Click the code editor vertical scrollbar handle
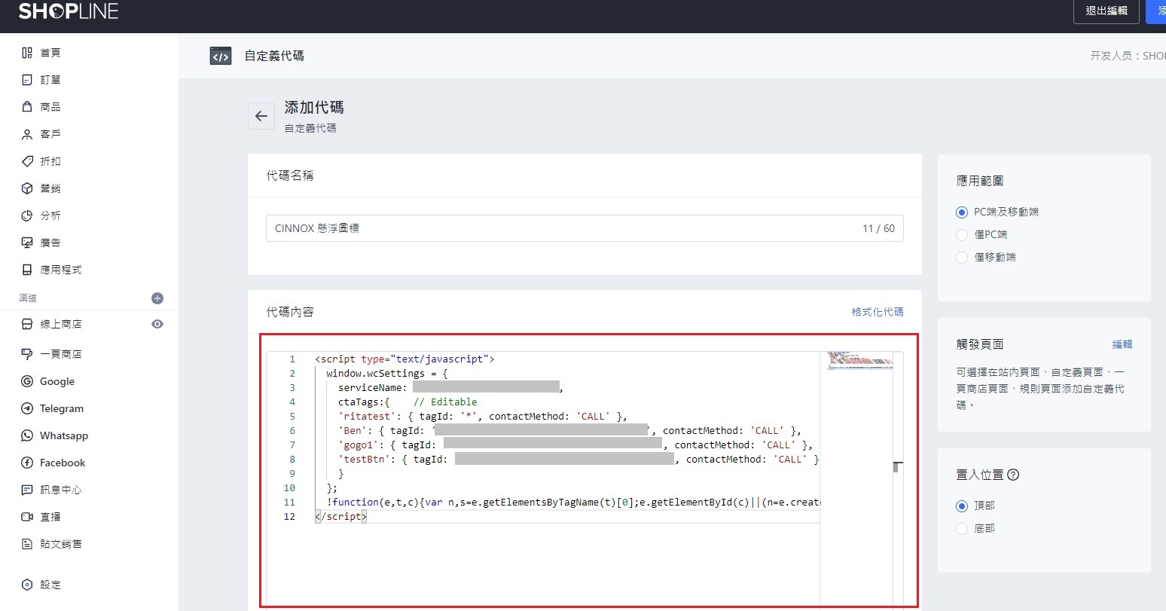 [896, 467]
